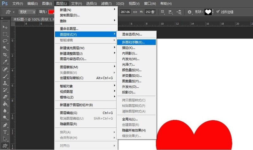Open the 形状 tool mode dropdown
253x150 pixels.
[27, 12]
